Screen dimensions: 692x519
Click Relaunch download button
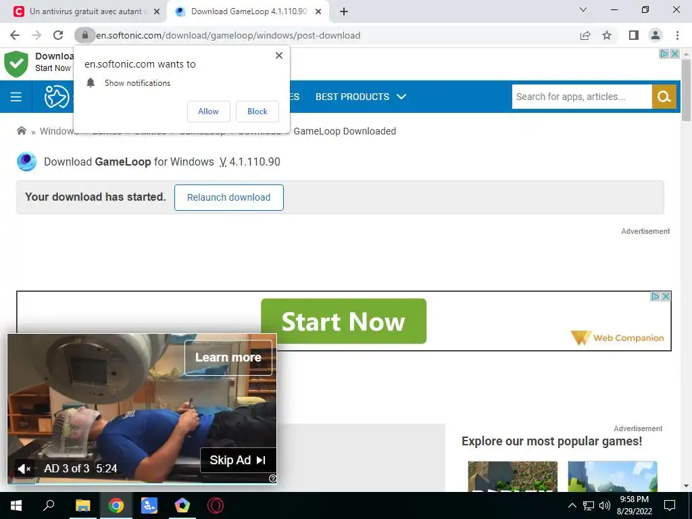[228, 197]
